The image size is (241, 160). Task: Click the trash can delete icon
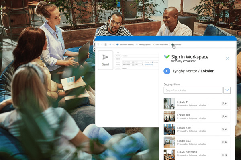click(x=106, y=44)
